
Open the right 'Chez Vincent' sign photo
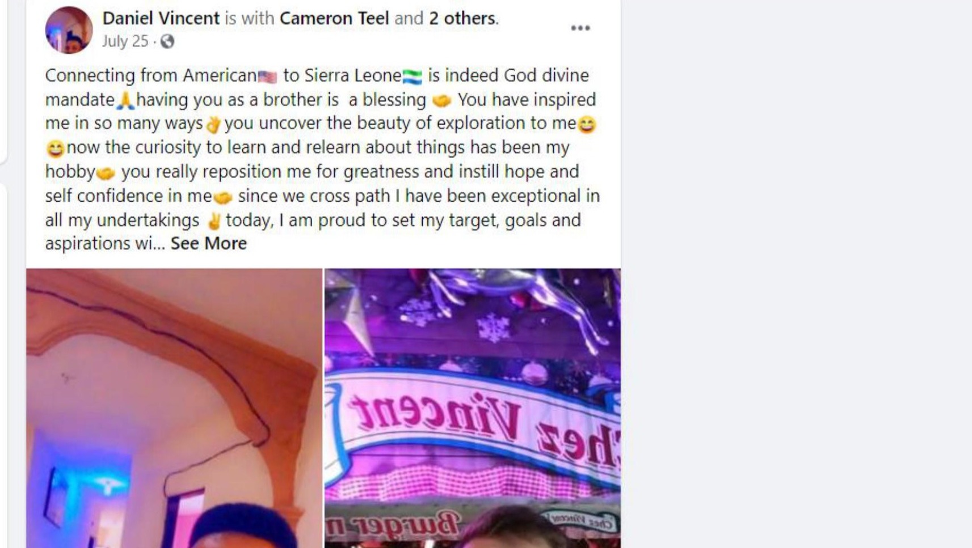(473, 408)
